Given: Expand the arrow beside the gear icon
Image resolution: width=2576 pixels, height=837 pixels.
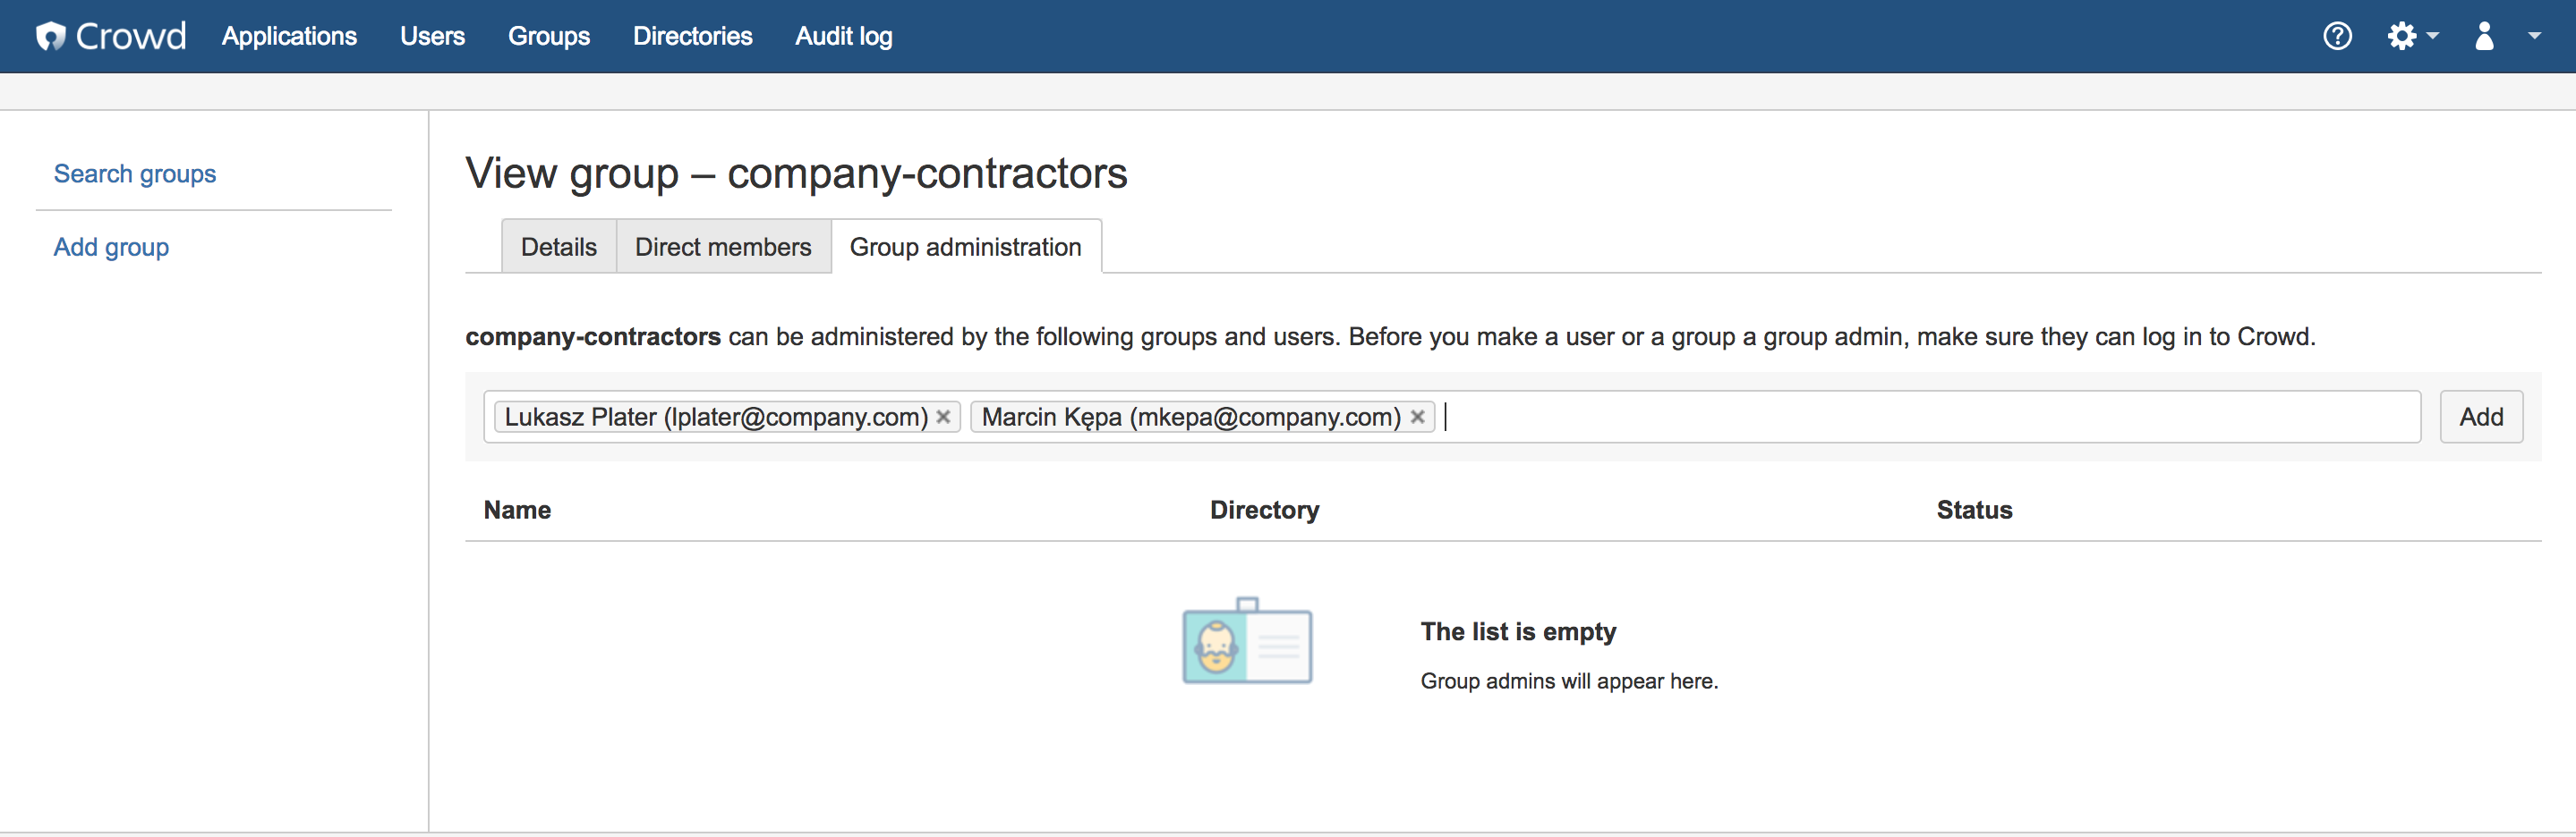Looking at the screenshot, I should [2432, 36].
